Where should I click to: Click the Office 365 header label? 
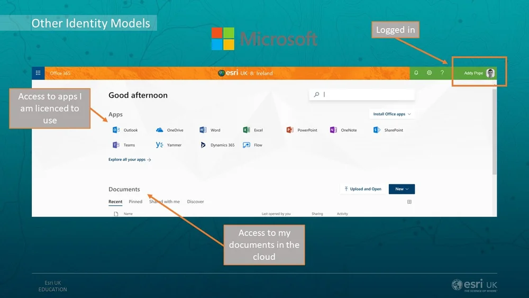pos(60,73)
